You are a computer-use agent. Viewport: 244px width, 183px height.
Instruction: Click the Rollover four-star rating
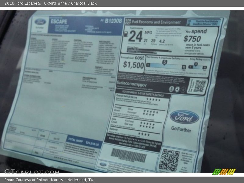click(x=144, y=134)
